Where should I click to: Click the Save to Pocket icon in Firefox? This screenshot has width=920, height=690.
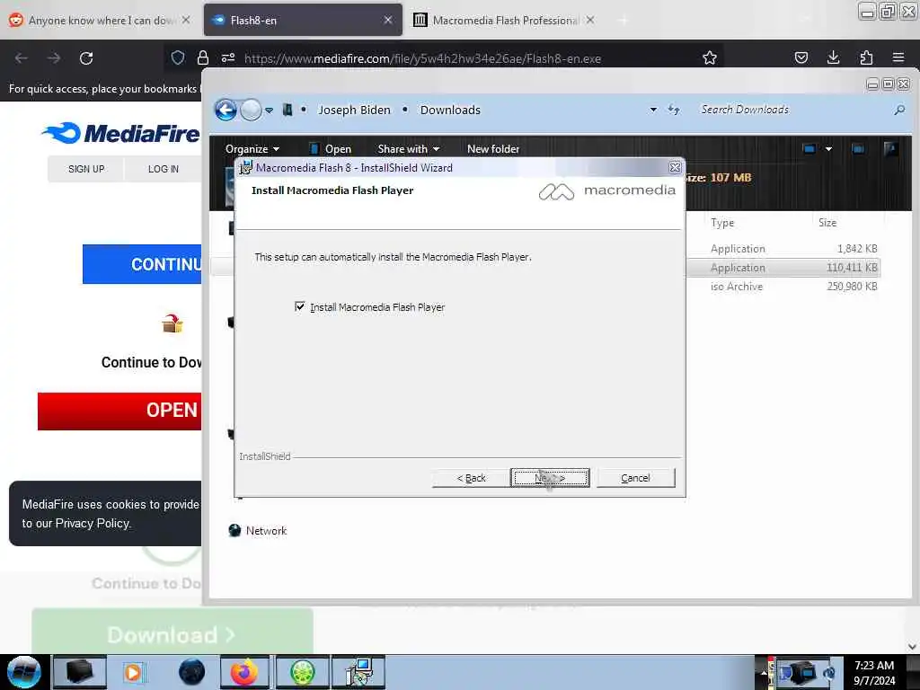click(x=801, y=57)
